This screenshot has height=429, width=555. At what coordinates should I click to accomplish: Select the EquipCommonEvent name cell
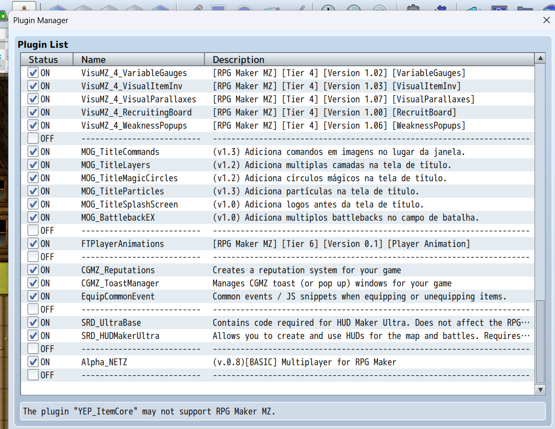(118, 297)
